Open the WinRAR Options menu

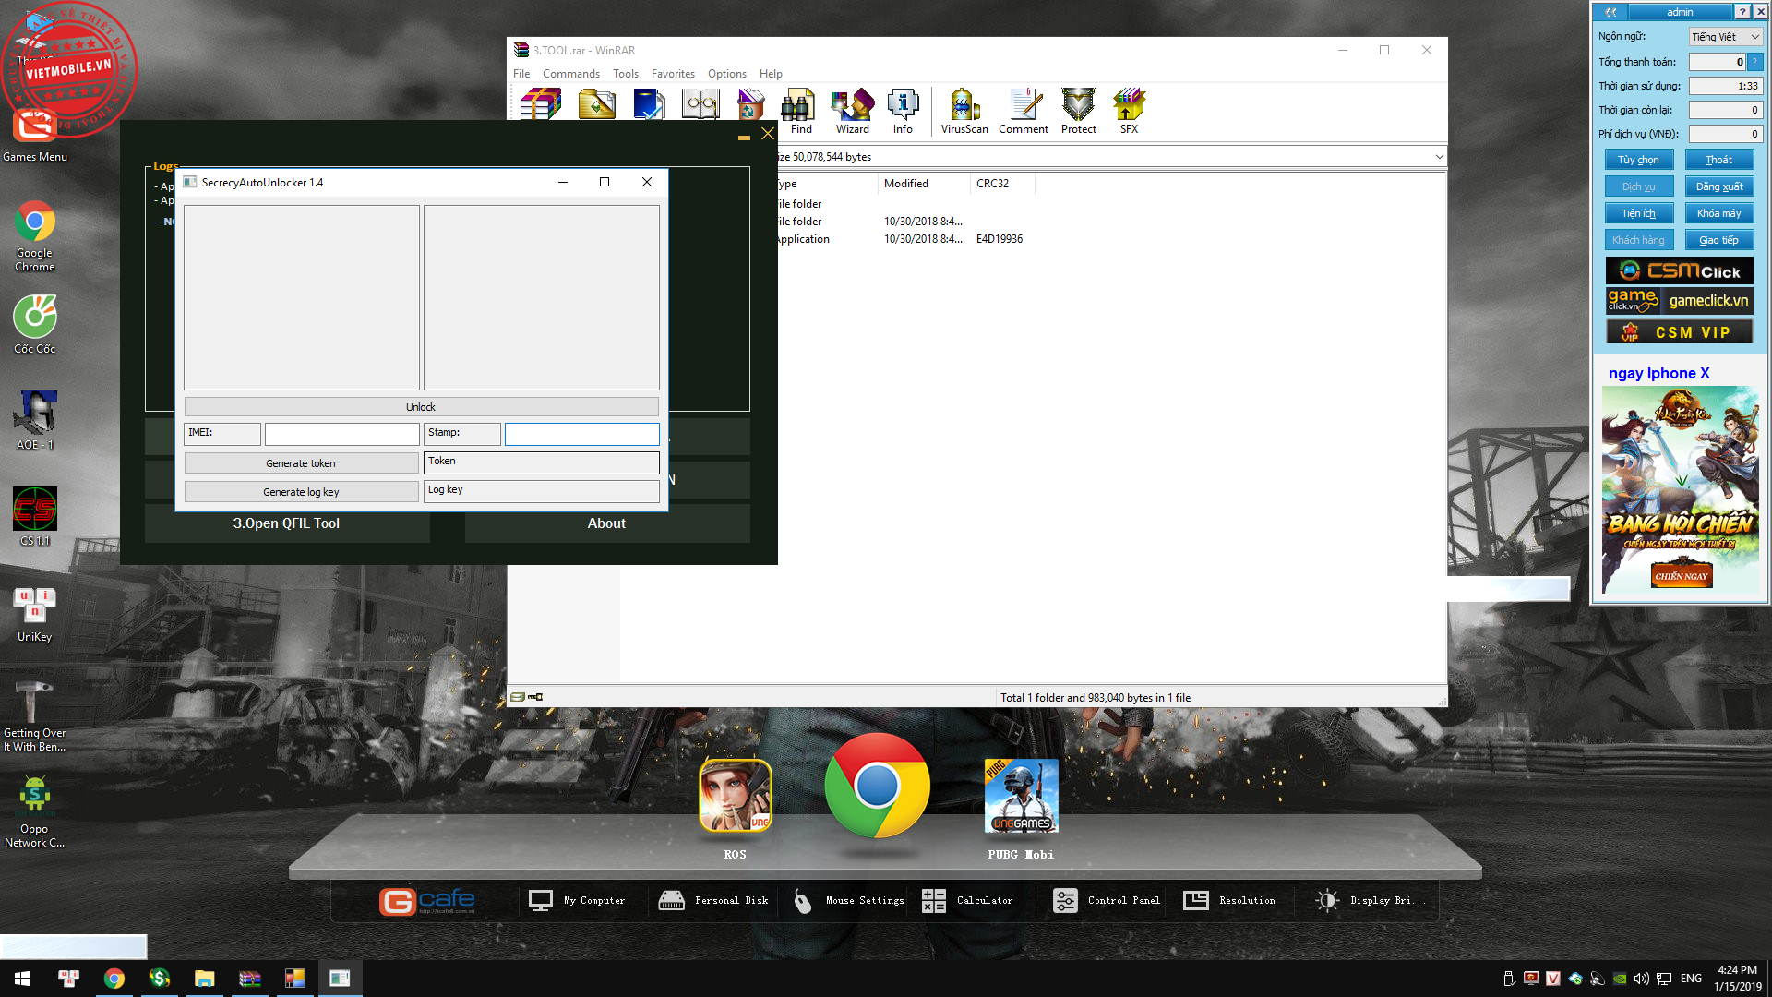tap(727, 74)
